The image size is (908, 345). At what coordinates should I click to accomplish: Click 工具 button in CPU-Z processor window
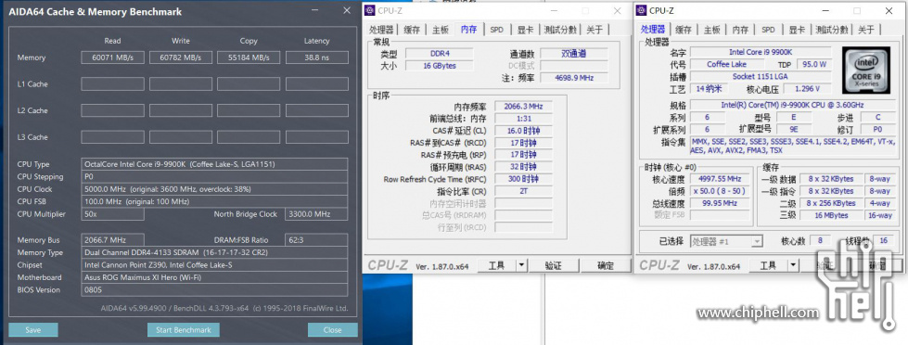tap(768, 265)
